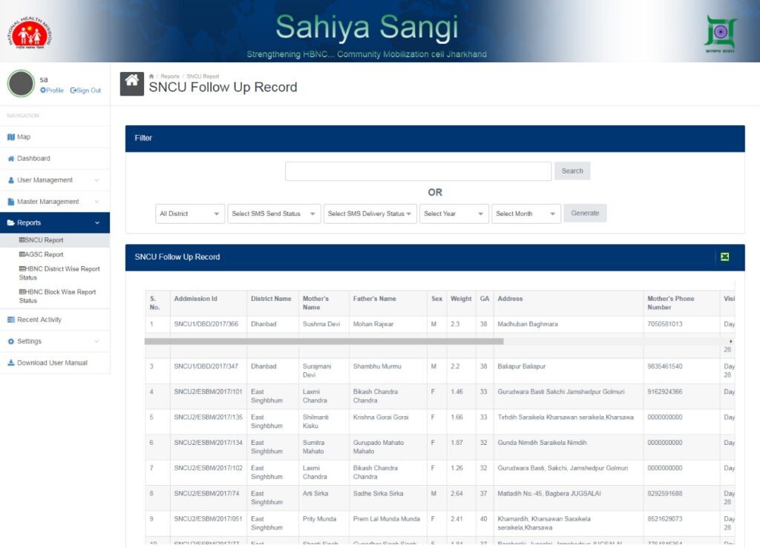Open HBNC District Wise Report Status
The image size is (760, 548).
(x=59, y=273)
